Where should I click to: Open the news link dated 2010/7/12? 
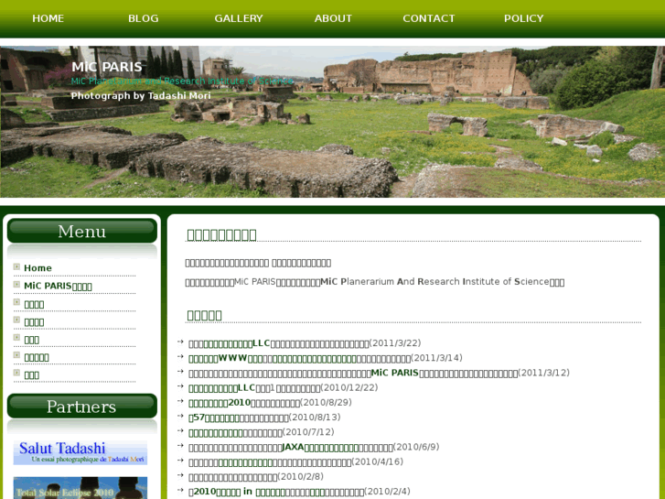coord(216,432)
